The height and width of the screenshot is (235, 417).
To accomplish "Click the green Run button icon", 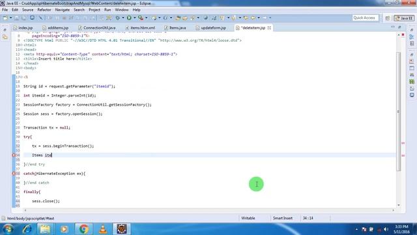I will pyautogui.click(x=129, y=18).
